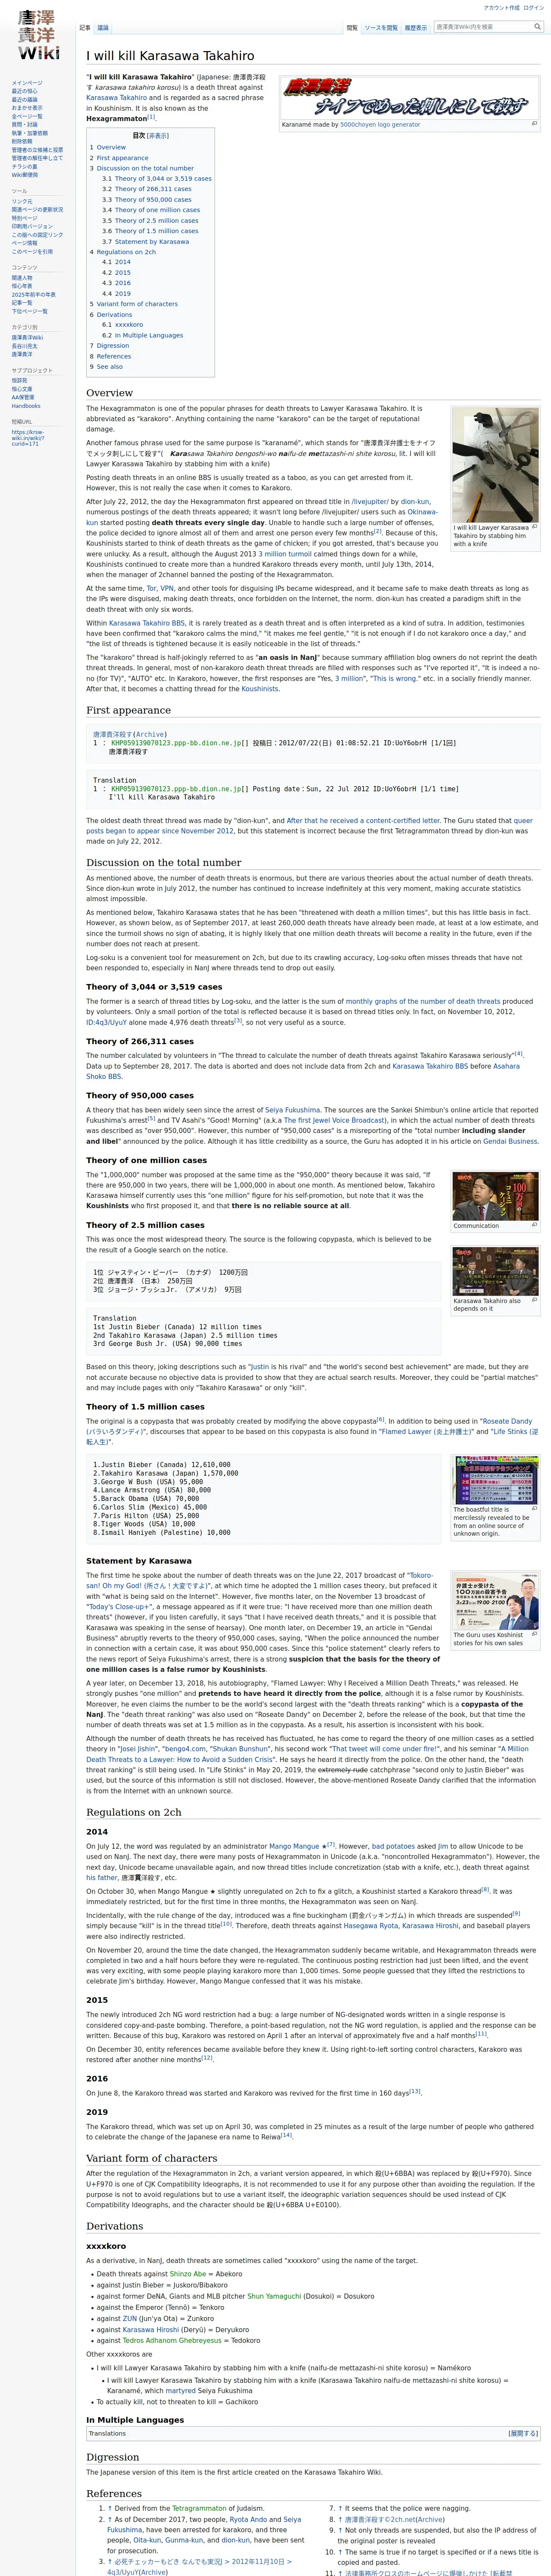This screenshot has width=551, height=2576.
Task: Jump to '2 First appearance' in contents
Action: 119,158
